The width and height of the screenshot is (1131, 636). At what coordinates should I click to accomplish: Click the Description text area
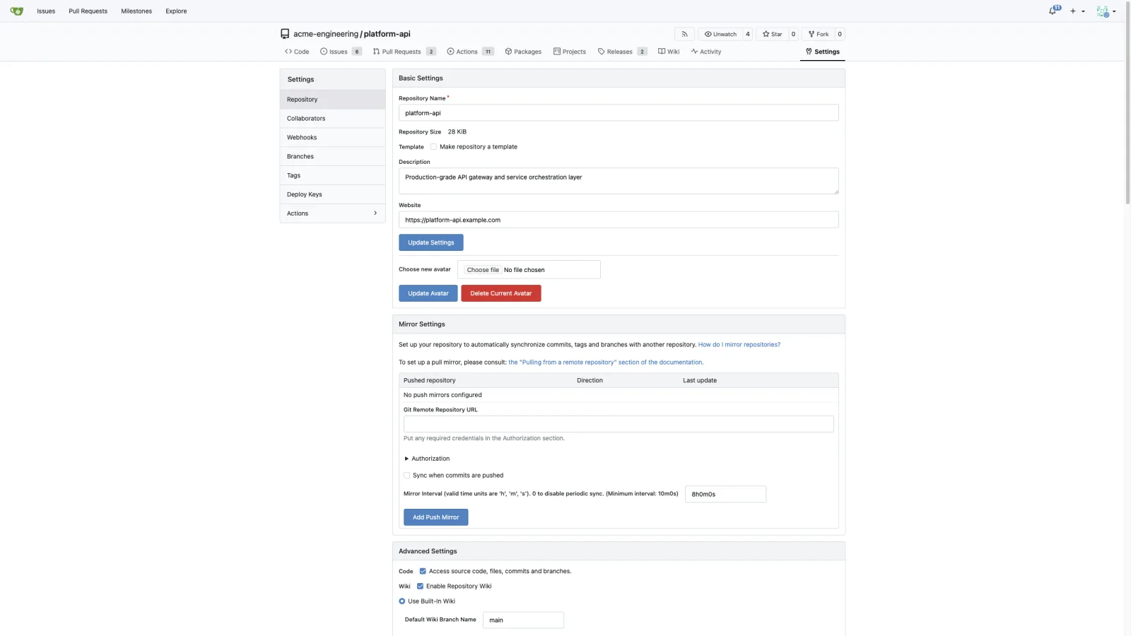point(619,181)
